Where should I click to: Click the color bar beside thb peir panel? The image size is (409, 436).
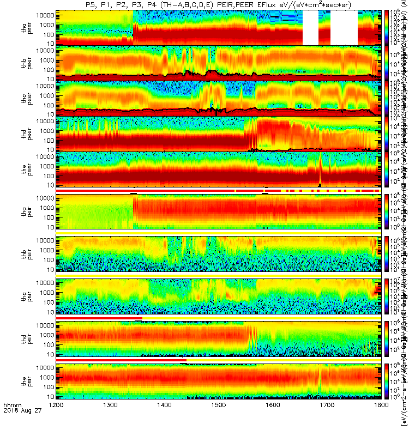click(x=387, y=254)
